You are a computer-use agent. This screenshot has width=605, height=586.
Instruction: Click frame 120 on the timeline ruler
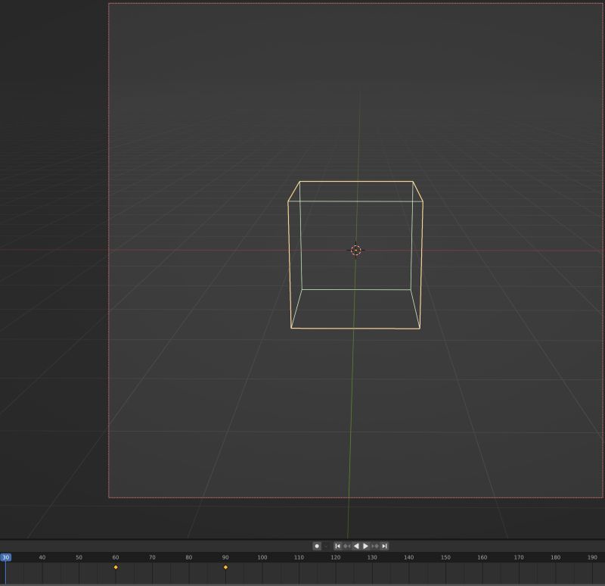tap(337, 556)
